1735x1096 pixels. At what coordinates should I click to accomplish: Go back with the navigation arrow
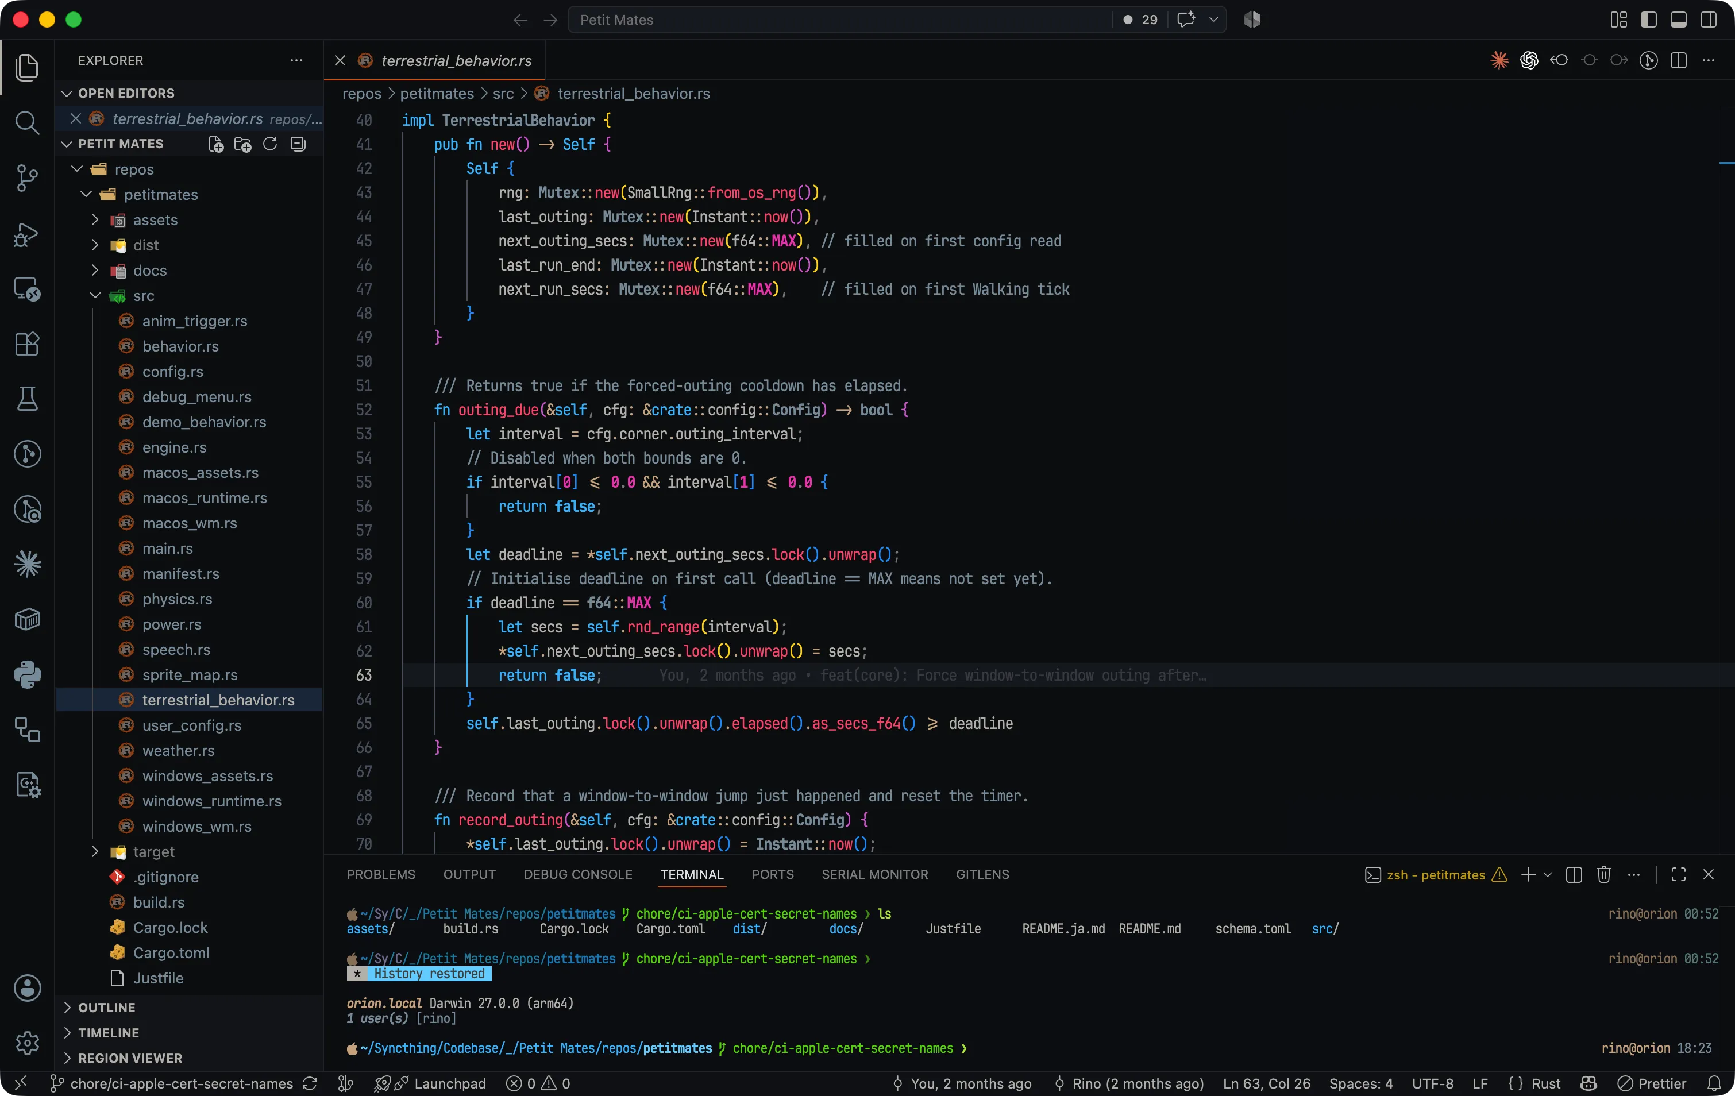520,20
